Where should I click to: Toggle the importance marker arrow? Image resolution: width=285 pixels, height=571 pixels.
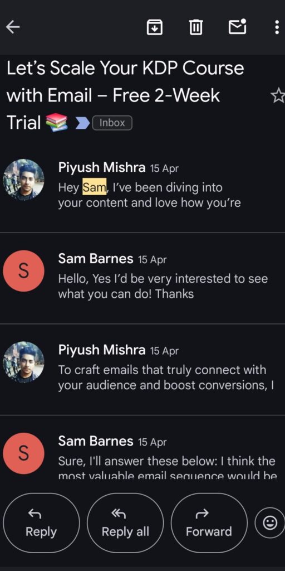pos(82,123)
